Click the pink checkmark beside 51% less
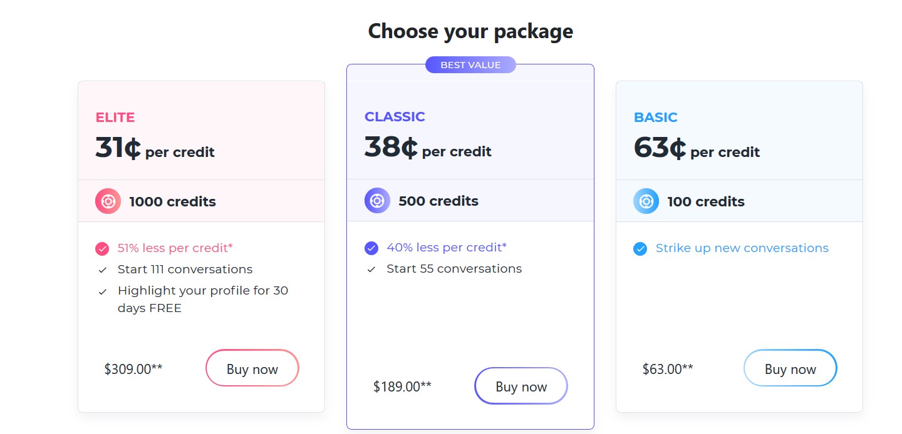Image resolution: width=902 pixels, height=434 pixels. [x=102, y=249]
